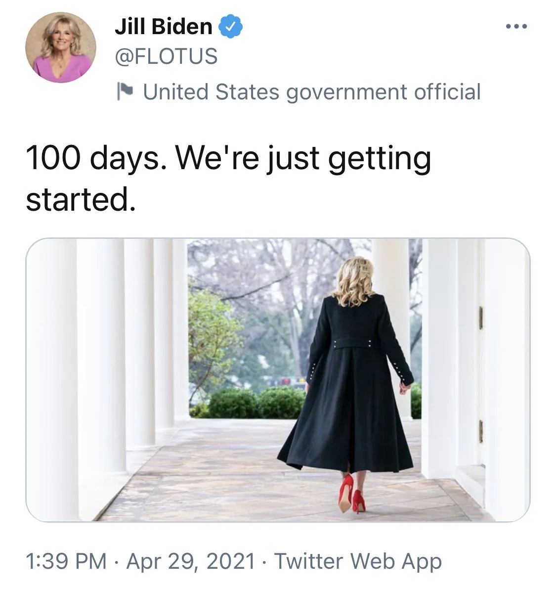Click the red high heels in the photo
The image size is (556, 593).
point(352,494)
